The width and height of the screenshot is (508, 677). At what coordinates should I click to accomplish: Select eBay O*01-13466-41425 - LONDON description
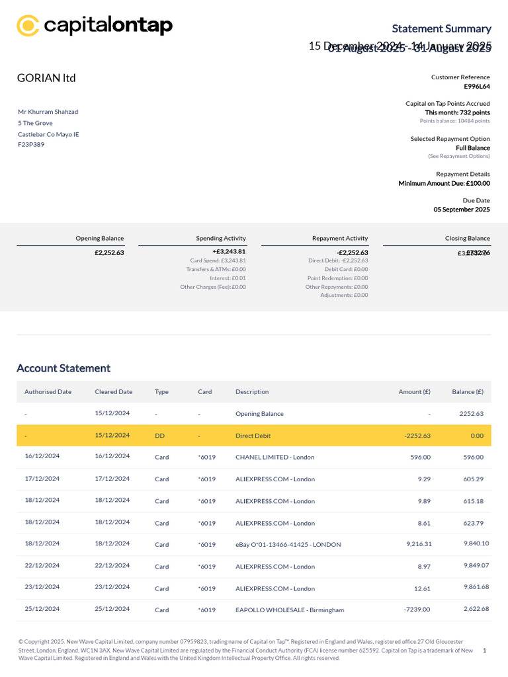pos(288,545)
